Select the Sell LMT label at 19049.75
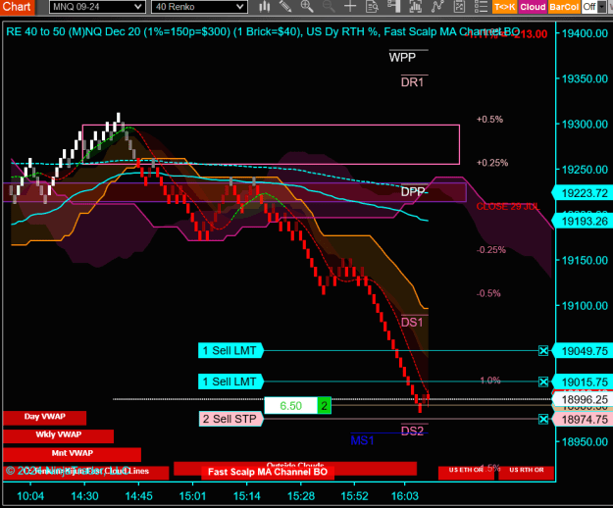The image size is (613, 508). [230, 350]
